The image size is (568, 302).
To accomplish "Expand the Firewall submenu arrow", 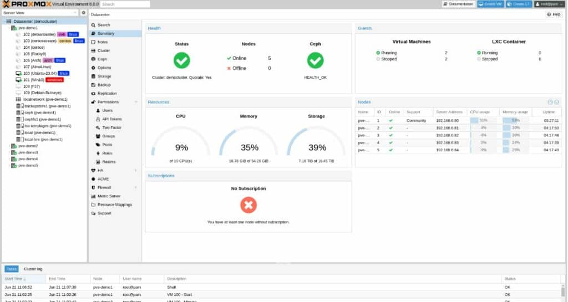I will pyautogui.click(x=136, y=188).
